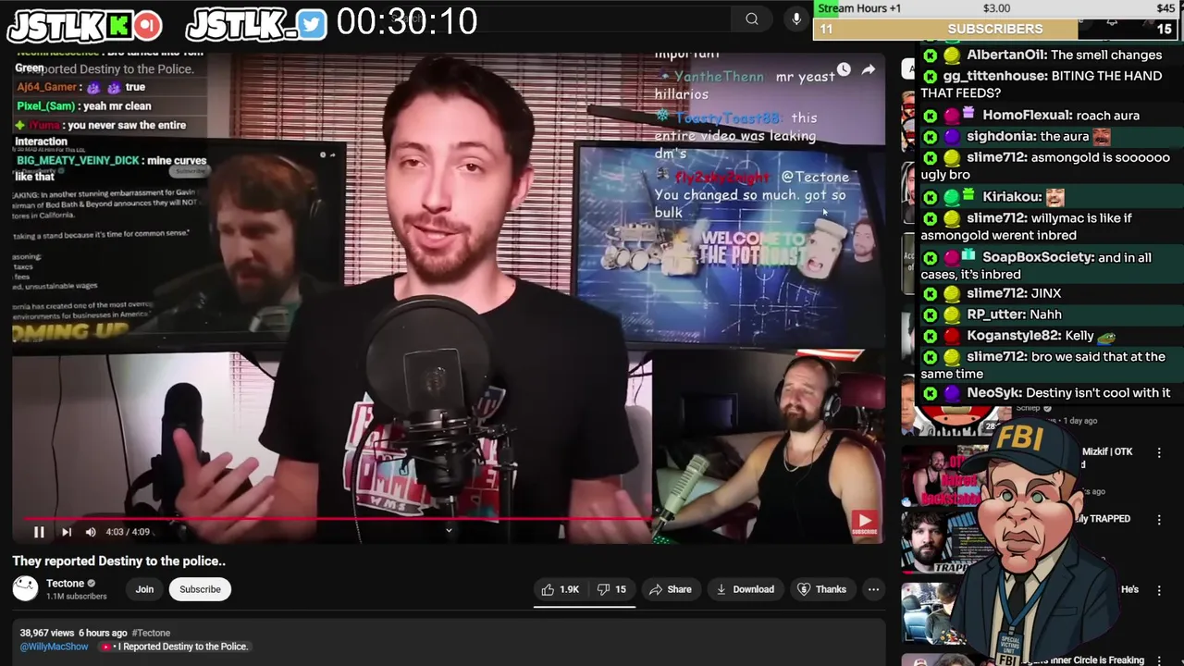Open more actions three-dot menu
Screen dimensions: 1184x666
873,589
